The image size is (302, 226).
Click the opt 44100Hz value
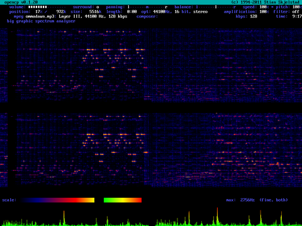pos(162,12)
